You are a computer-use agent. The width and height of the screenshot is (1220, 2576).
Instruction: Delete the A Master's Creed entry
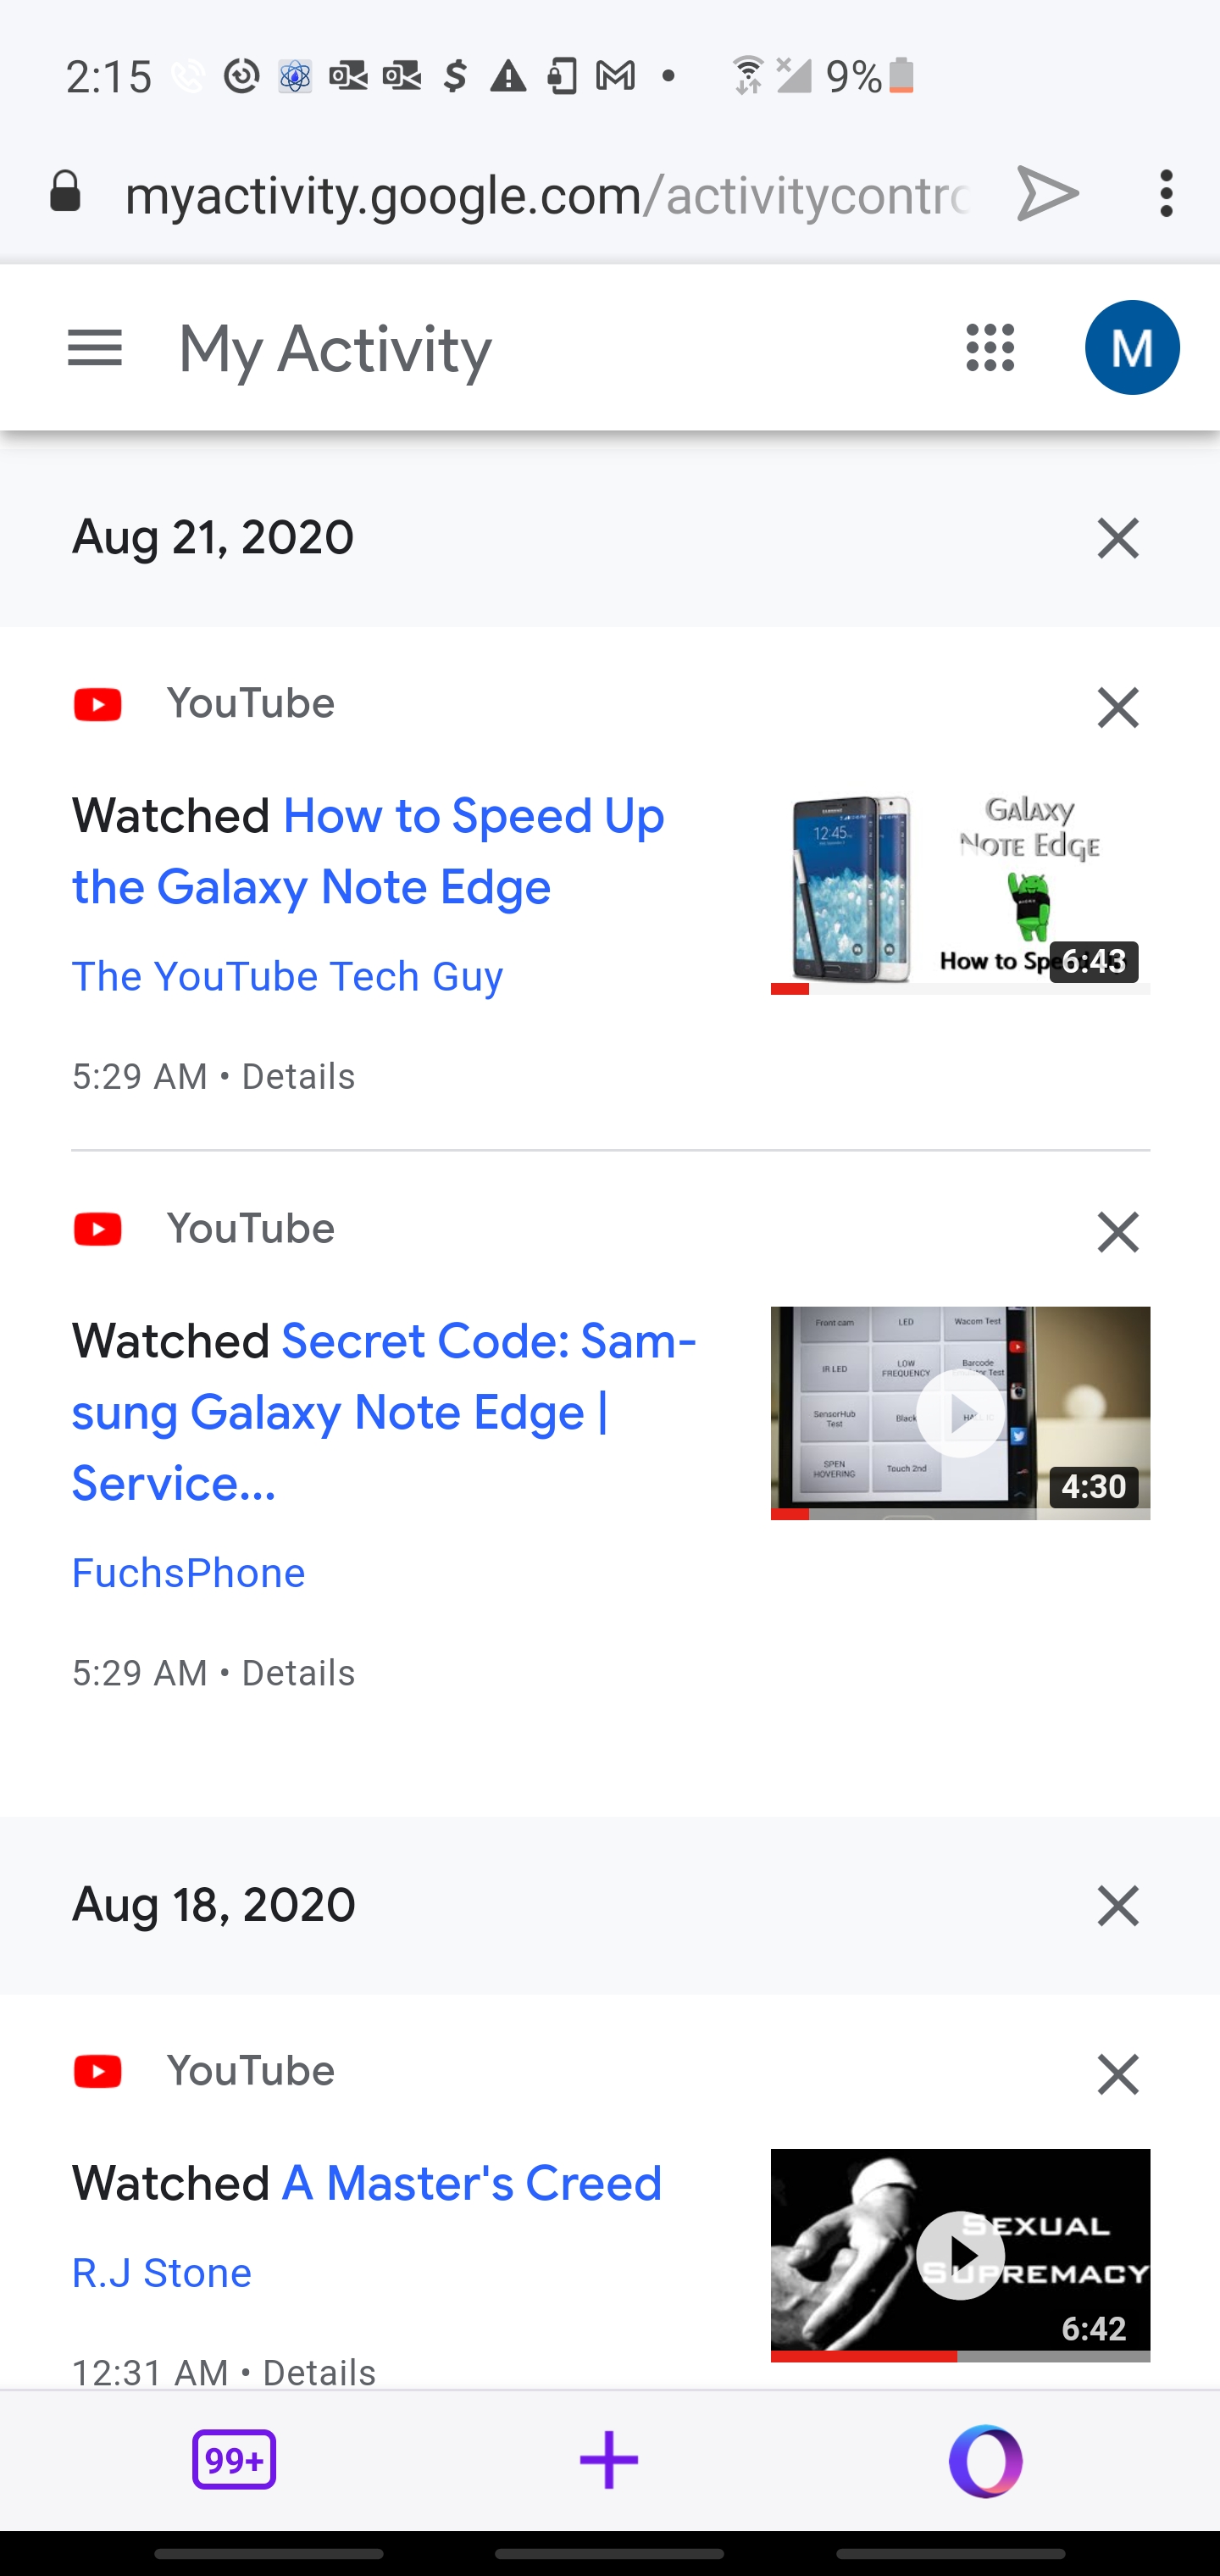point(1117,2075)
